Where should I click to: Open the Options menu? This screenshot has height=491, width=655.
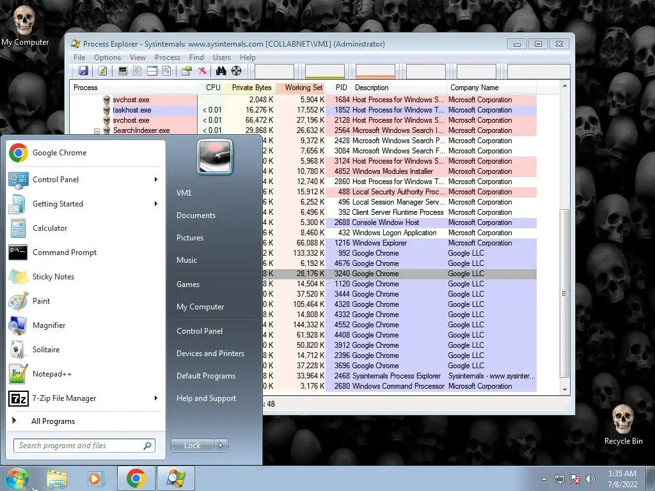point(107,58)
